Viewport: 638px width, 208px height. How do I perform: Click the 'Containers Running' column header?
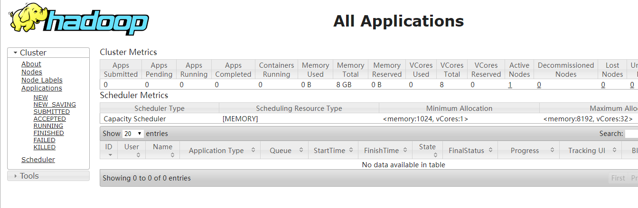[277, 70]
